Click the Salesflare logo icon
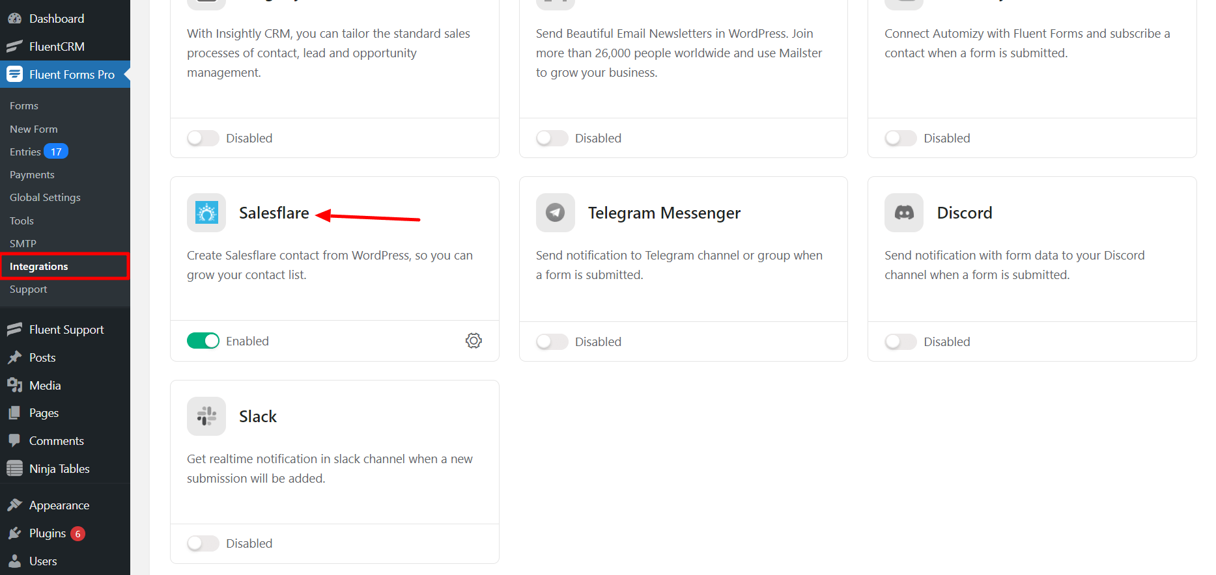Viewport: 1216px width, 575px height. coord(206,213)
